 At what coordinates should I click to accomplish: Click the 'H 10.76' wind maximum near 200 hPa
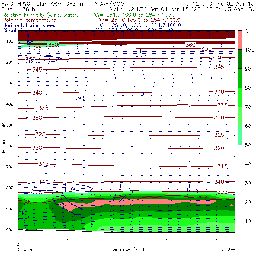click(29, 58)
